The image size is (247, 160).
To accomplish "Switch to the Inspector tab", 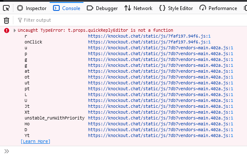I will pos(32,8).
